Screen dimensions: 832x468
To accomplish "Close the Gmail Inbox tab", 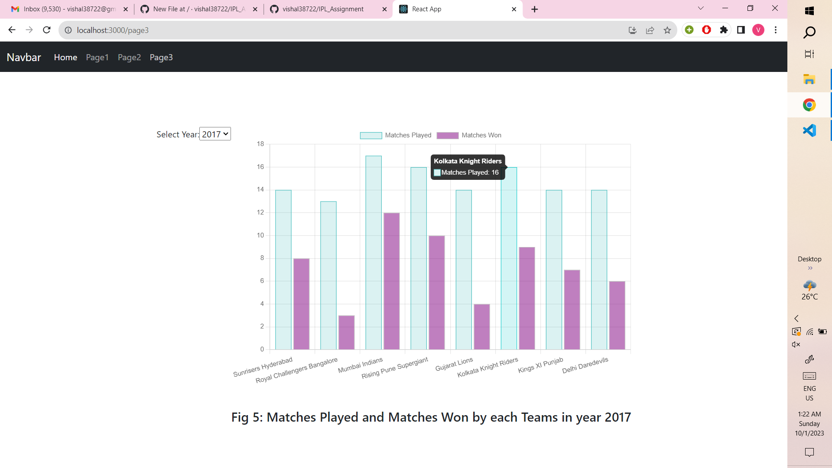I will pyautogui.click(x=126, y=9).
